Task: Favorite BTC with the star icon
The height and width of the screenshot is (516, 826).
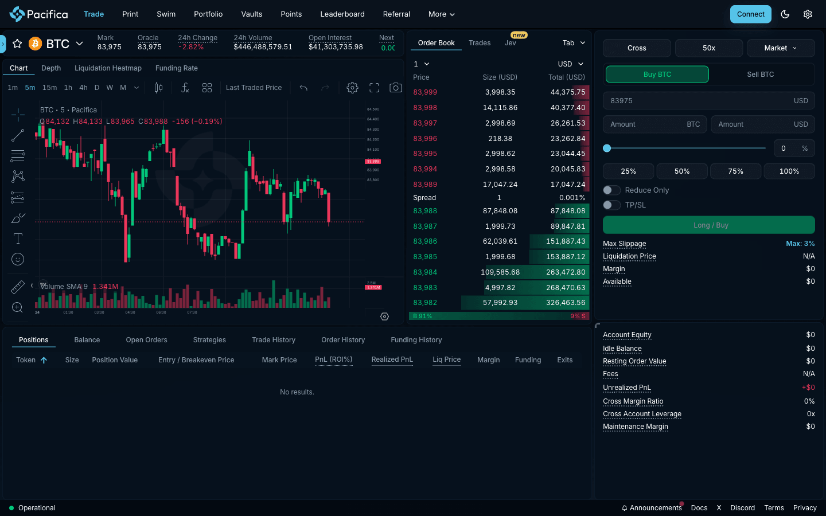Action: (x=17, y=44)
